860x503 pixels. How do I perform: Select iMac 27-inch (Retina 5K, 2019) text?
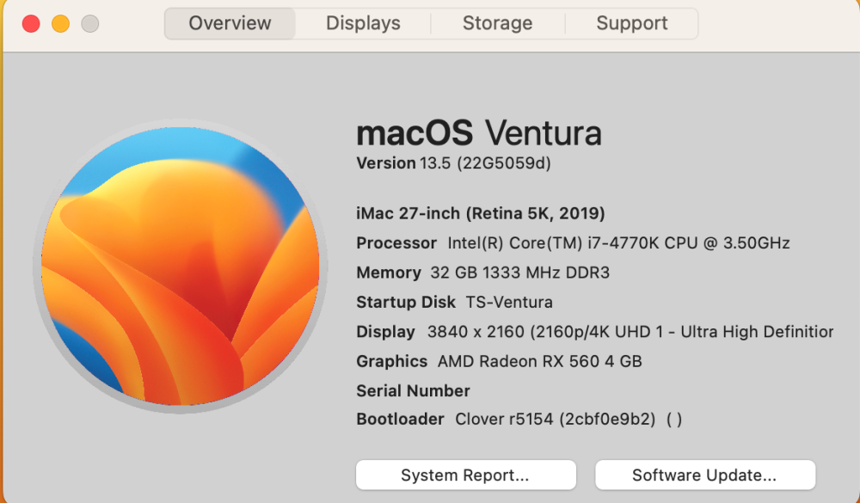481,213
